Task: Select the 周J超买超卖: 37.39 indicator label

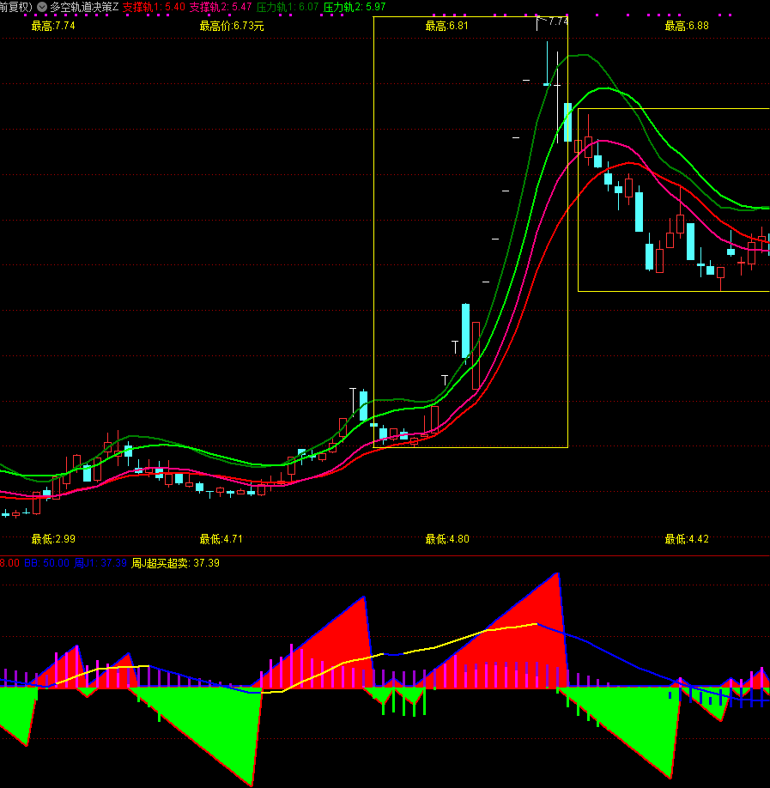Action: tap(175, 563)
